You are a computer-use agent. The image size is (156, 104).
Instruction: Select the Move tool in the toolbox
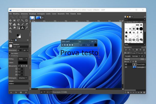[x=10, y=20]
